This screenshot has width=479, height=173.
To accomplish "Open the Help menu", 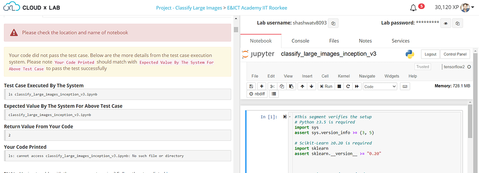I will pos(413,76).
